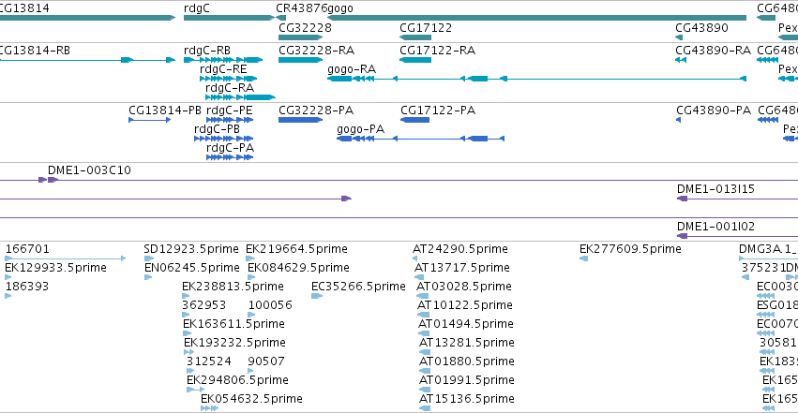Viewport: 798px width, 413px height.
Task: Select EST EK238813.5prime
Action: tap(233, 287)
